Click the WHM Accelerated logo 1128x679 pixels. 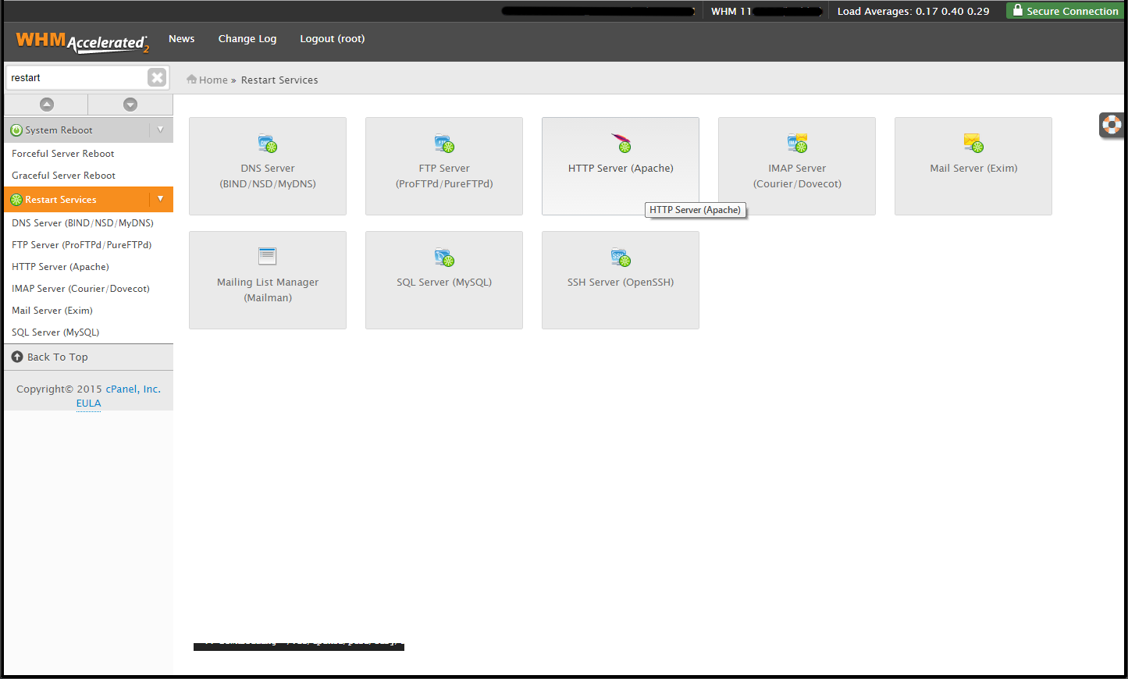[x=82, y=41]
